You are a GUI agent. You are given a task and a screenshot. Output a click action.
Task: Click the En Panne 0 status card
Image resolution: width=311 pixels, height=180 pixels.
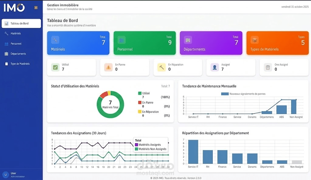(x=124, y=67)
